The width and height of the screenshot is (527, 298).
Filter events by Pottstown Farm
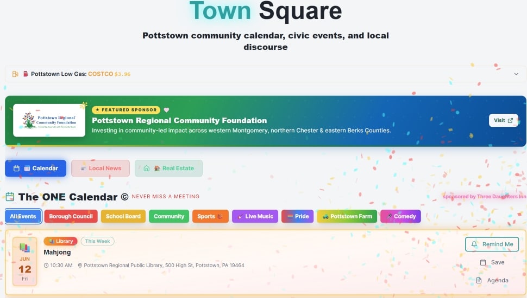pos(347,216)
